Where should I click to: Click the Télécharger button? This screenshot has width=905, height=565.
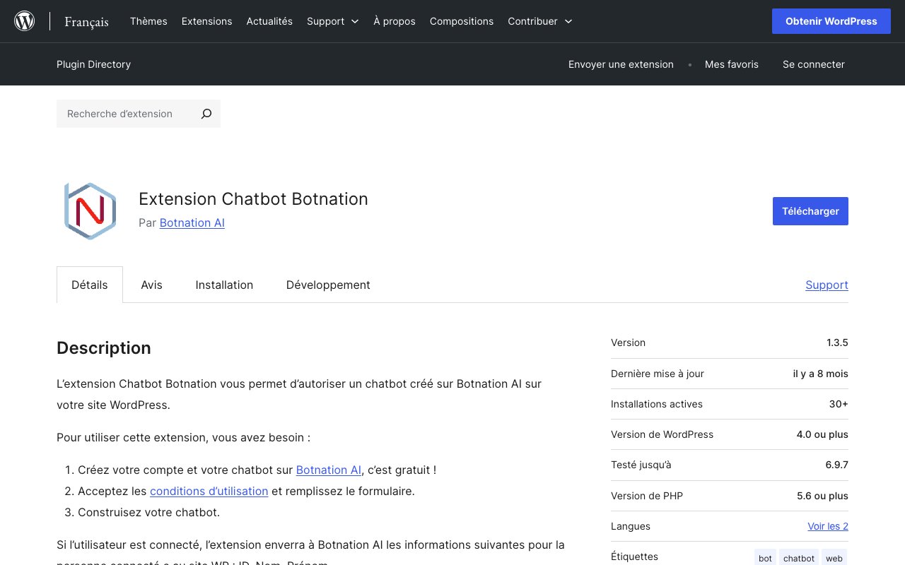[x=810, y=211]
